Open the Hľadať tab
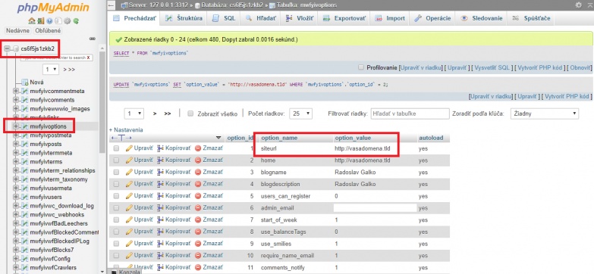The image size is (594, 274). (261, 18)
